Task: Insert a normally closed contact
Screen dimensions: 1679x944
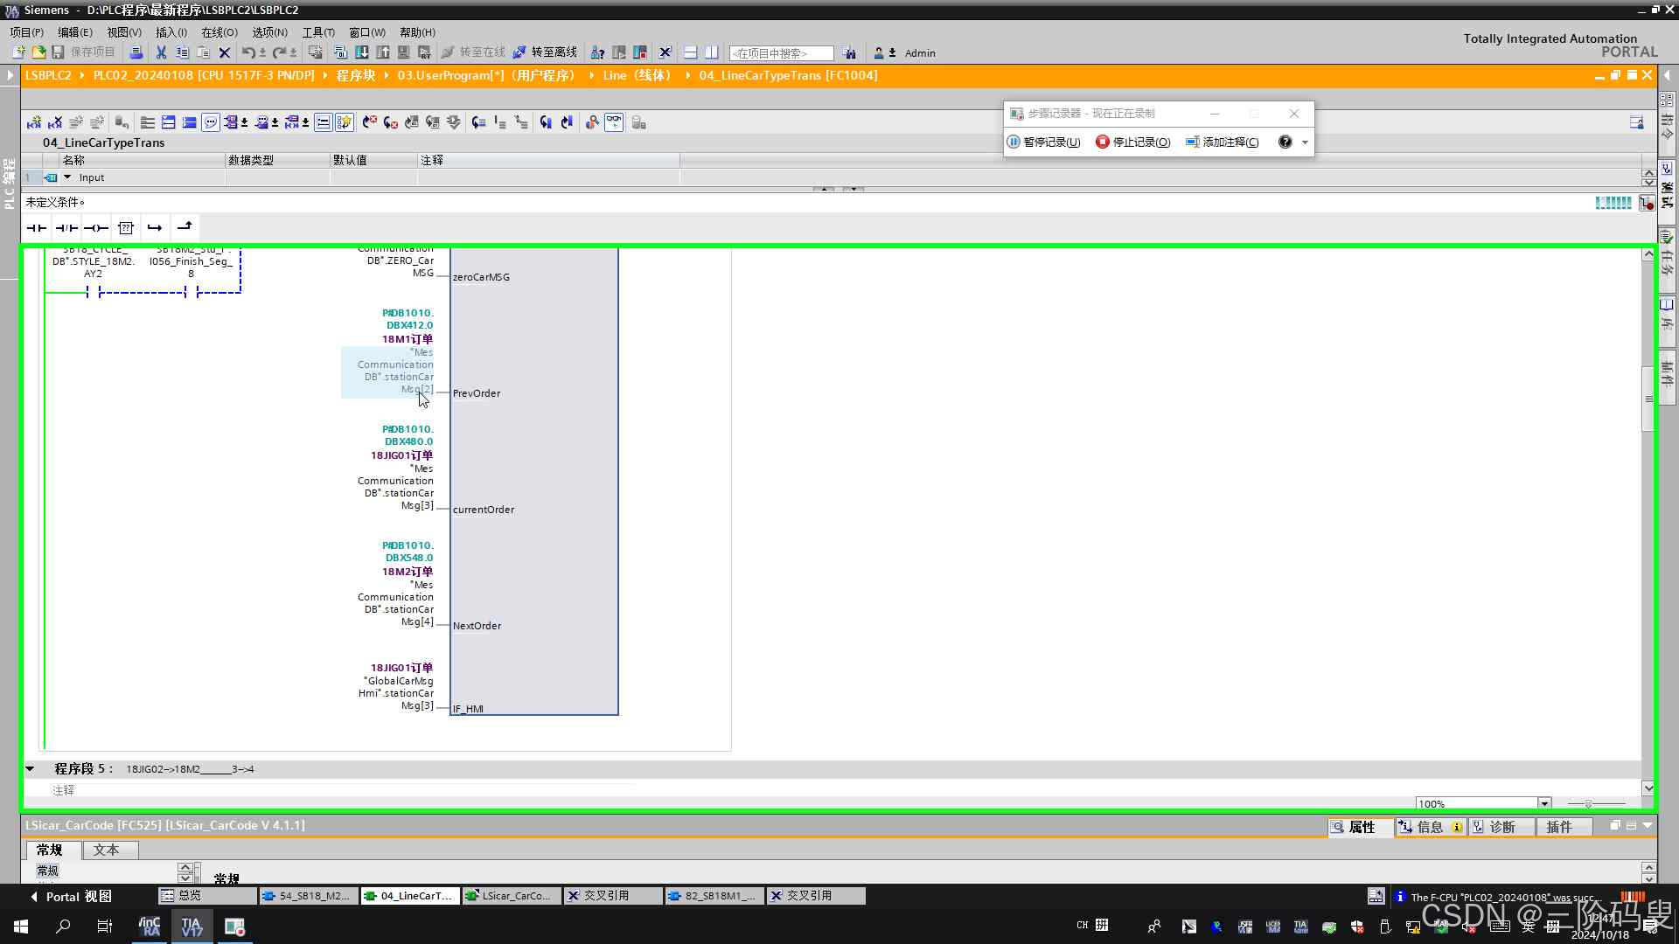Action: [x=66, y=228]
